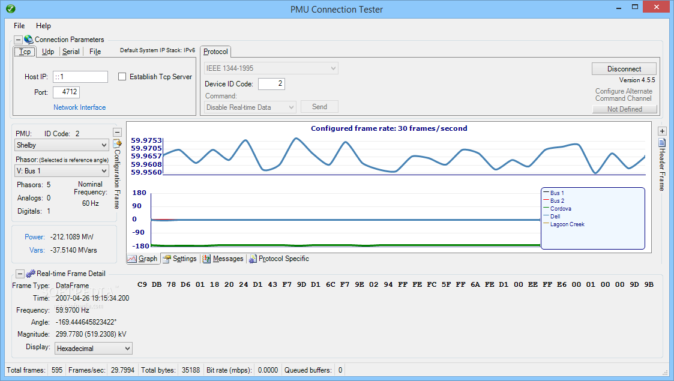Click the Power value -212.1089 MW
Image resolution: width=674 pixels, height=381 pixels.
point(72,236)
